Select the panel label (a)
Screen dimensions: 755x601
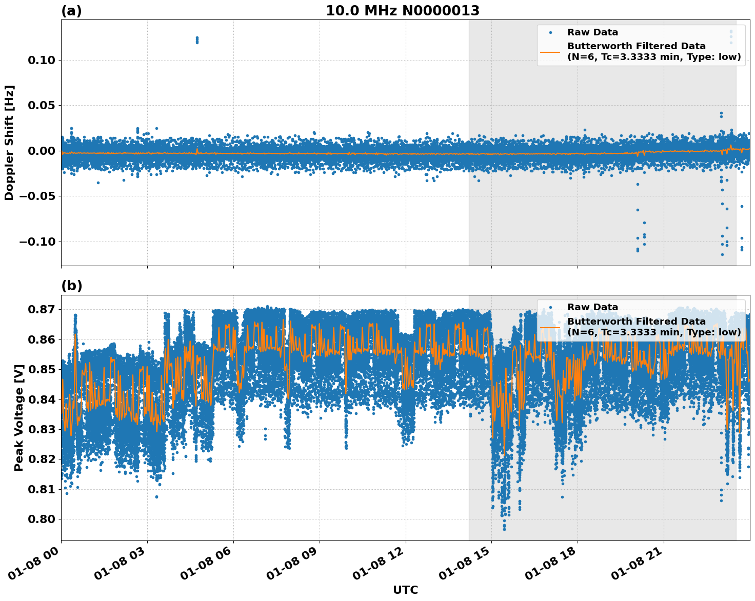70,9
